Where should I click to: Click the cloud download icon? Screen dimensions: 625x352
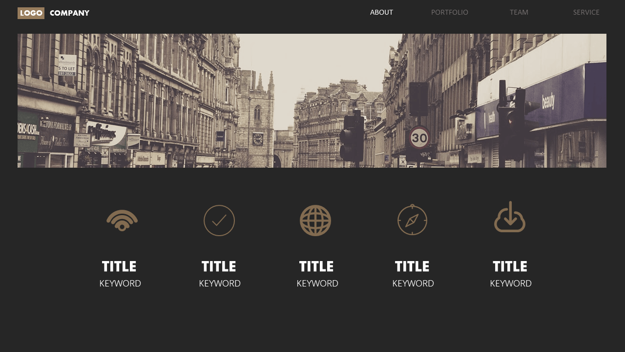tap(510, 218)
